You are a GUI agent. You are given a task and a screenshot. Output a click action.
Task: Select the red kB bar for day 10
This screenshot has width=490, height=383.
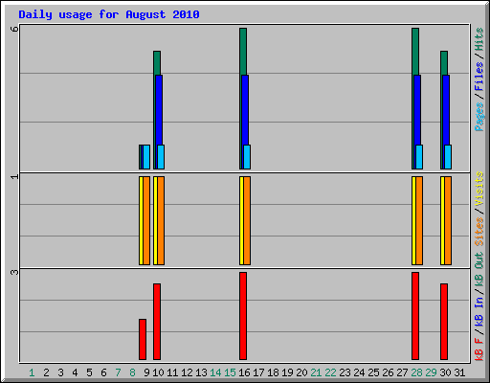tap(157, 322)
